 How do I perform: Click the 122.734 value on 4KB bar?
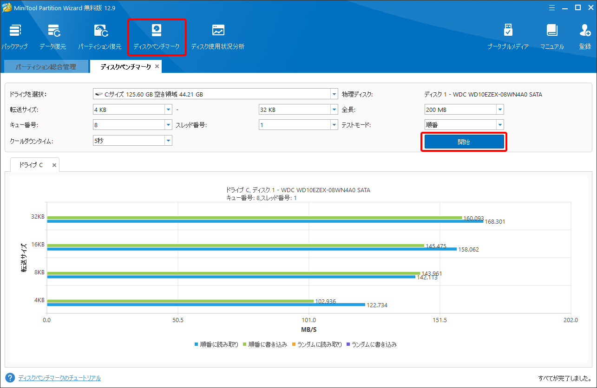click(377, 305)
